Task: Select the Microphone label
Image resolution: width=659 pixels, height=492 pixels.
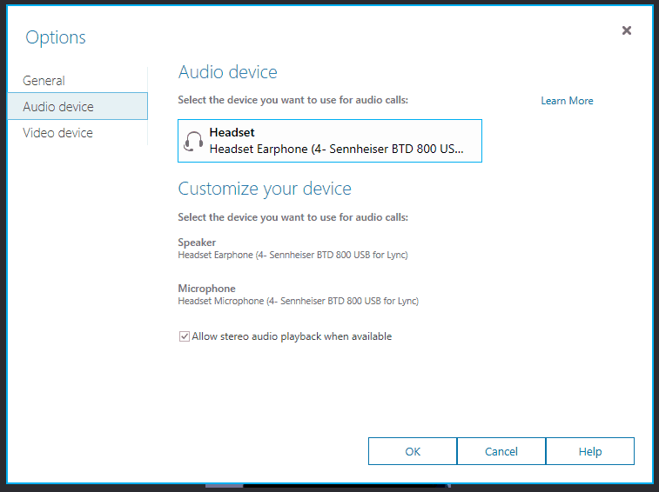Action: tap(206, 289)
